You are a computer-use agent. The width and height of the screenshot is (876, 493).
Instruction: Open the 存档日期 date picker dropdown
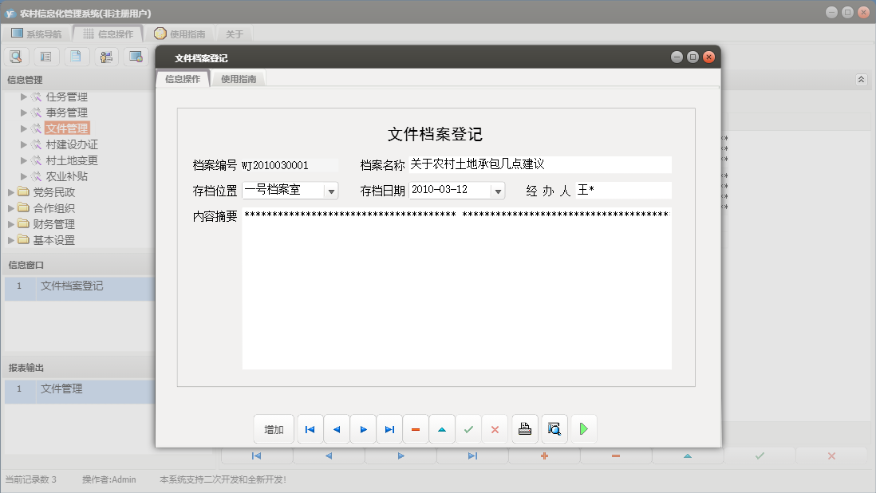(x=499, y=191)
